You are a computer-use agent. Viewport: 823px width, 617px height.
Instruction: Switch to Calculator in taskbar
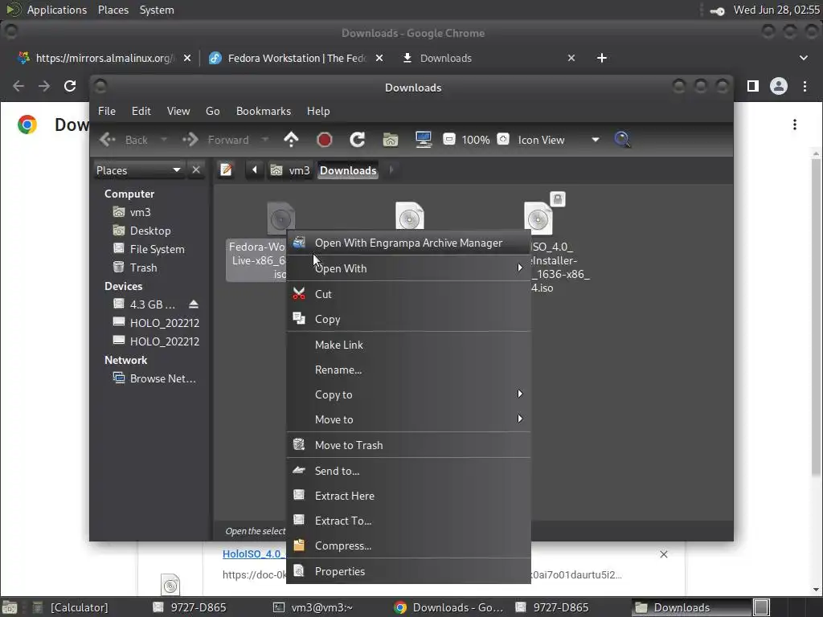(x=71, y=607)
